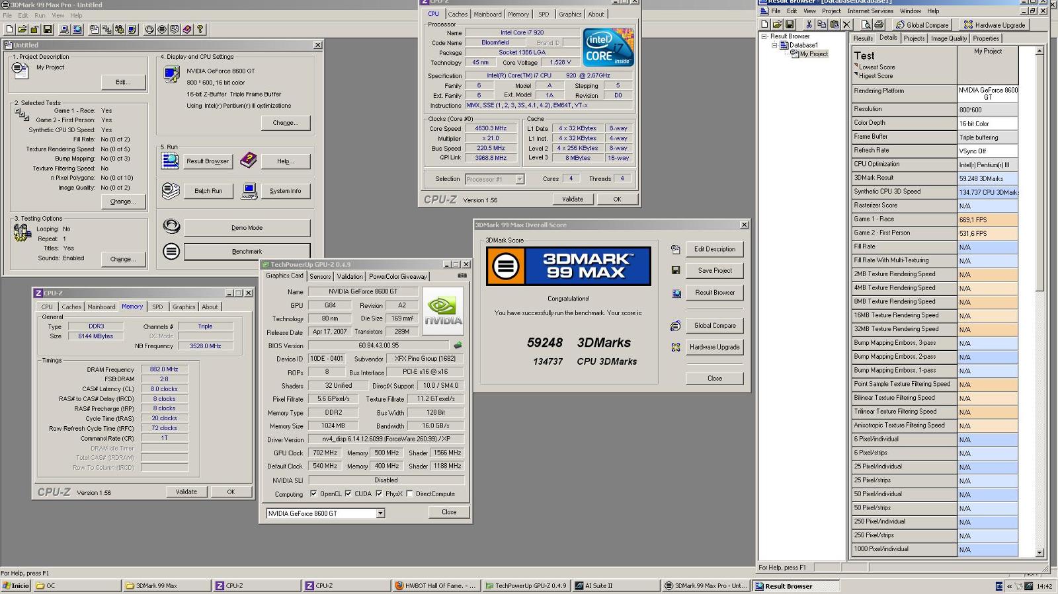Collapse the Result Browser tree root node
This screenshot has width=1058, height=594.
(x=764, y=36)
